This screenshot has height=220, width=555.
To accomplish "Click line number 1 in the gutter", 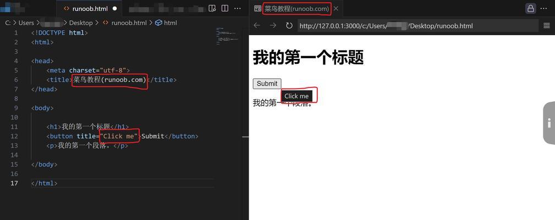I will 15,33.
